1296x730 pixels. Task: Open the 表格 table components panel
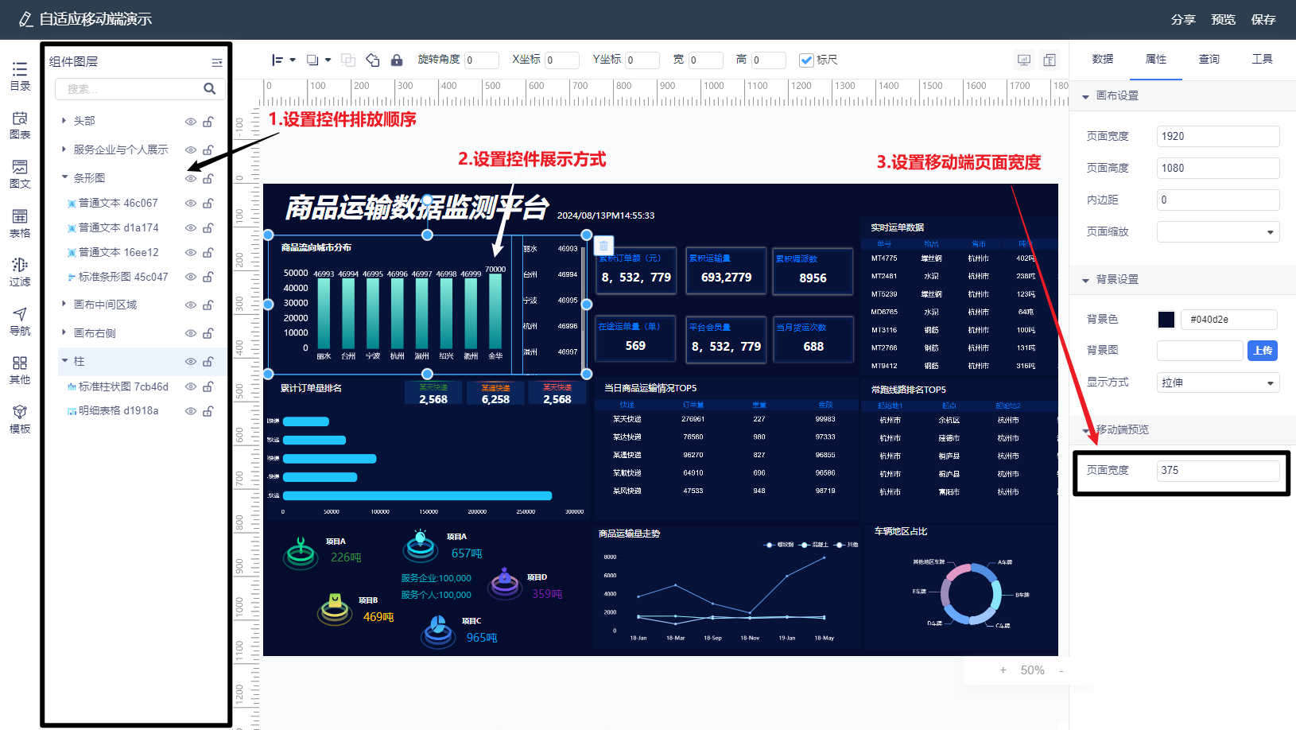point(20,223)
